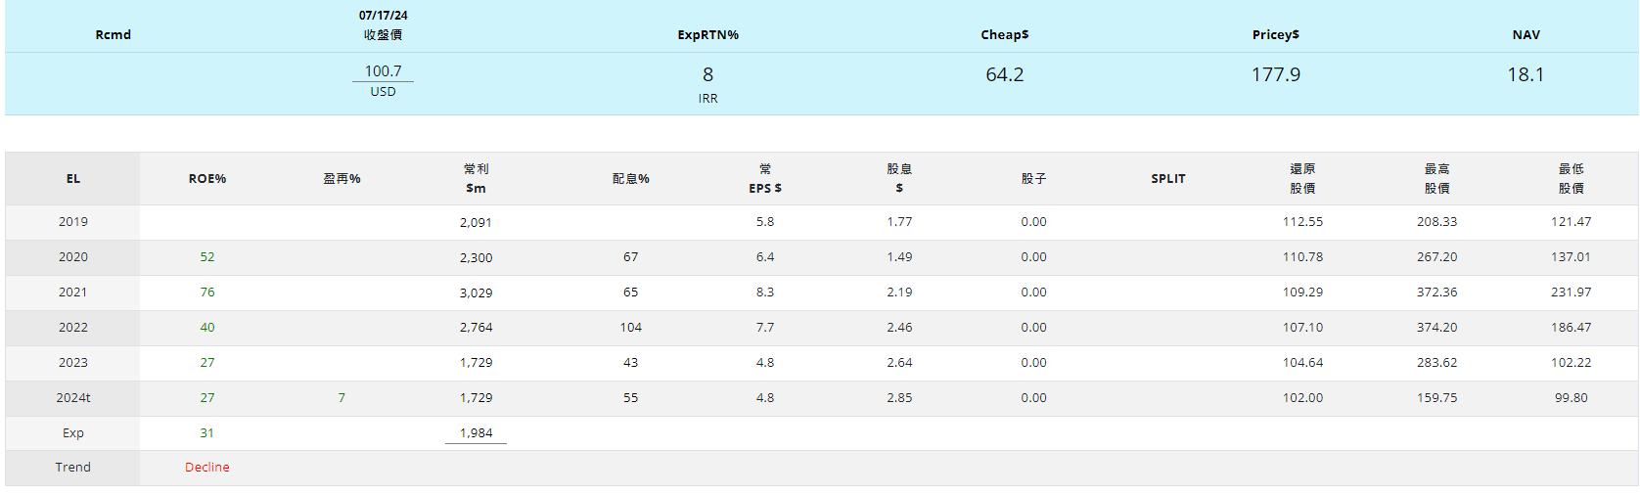Screen dimensions: 1640x495
Task: Click profit 2,300 for 2020
Action: pyautogui.click(x=476, y=258)
